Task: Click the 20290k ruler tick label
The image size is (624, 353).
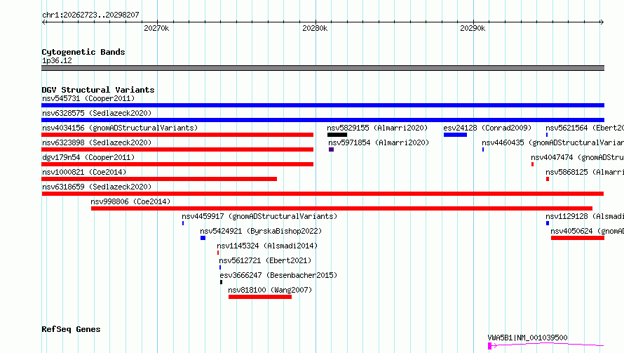Action: 473,28
